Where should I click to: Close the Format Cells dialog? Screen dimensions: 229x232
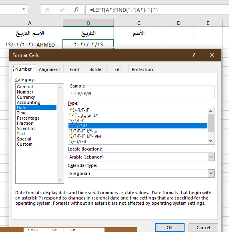pyautogui.click(x=212, y=55)
